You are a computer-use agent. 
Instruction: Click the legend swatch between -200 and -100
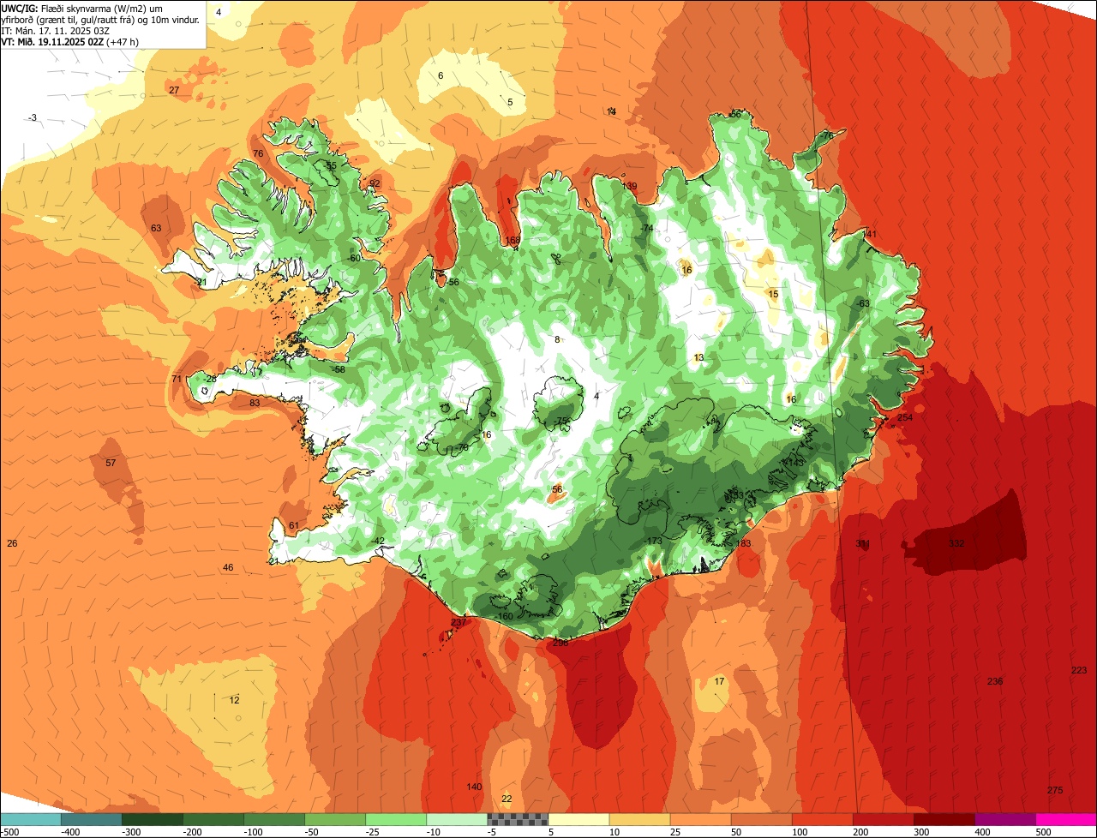pyautogui.click(x=213, y=819)
